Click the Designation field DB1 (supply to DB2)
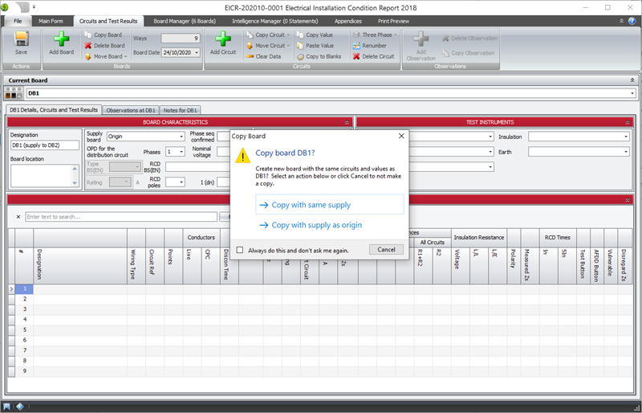Viewport: 642px width, 413px height. point(45,145)
